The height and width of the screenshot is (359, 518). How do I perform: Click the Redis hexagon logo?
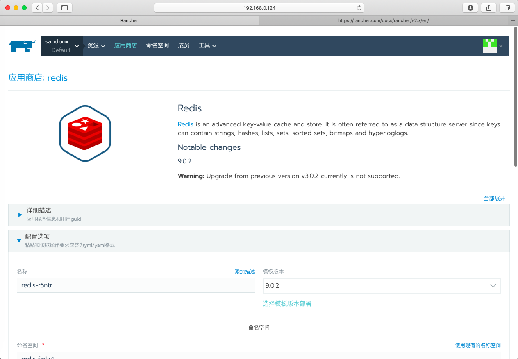(85, 133)
